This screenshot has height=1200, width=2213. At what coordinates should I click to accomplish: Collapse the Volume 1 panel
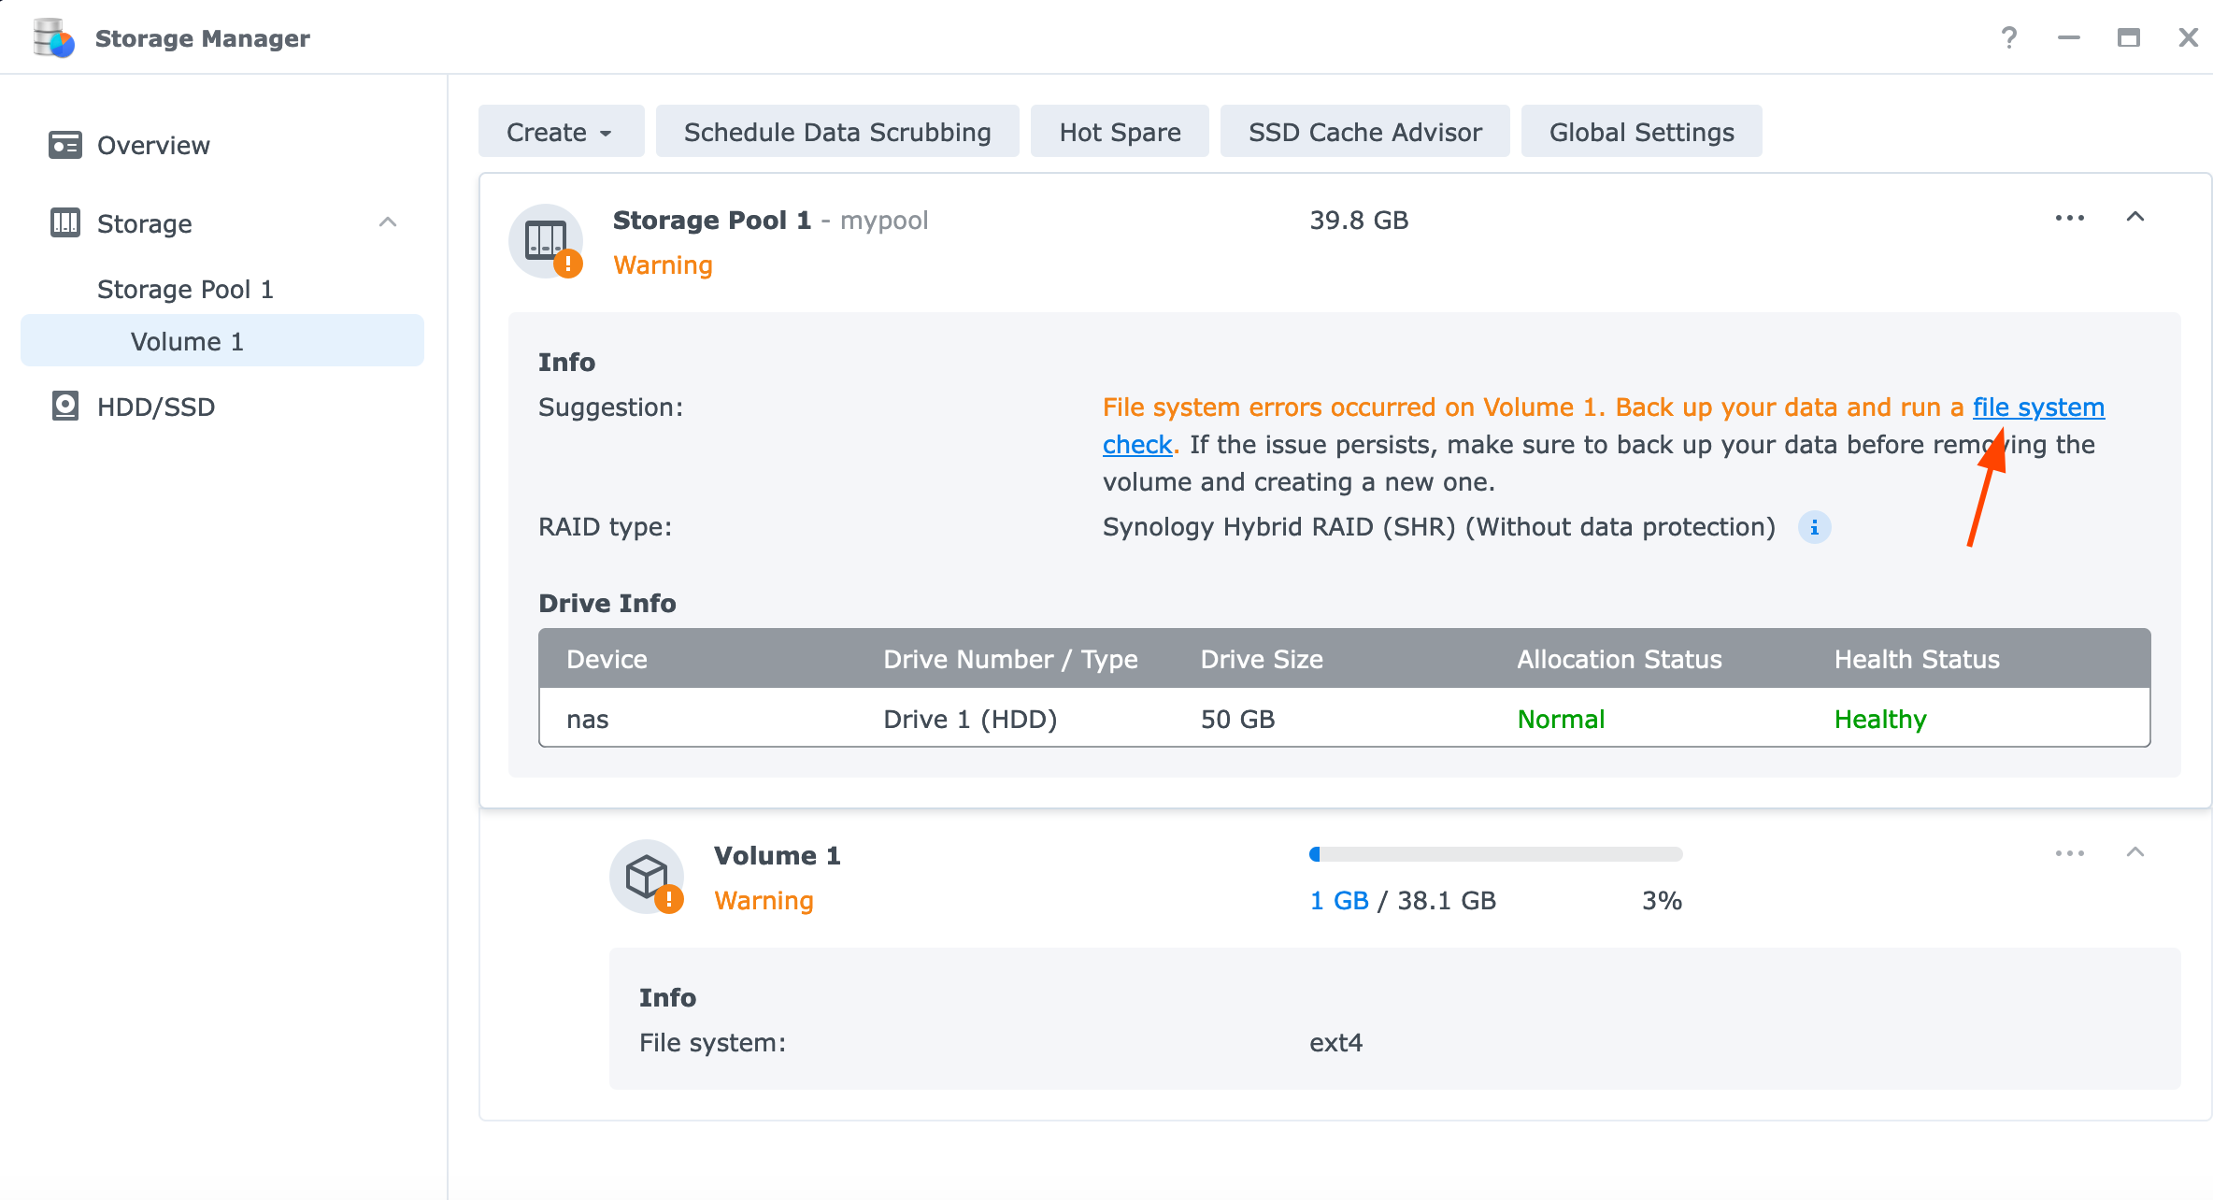click(x=2136, y=852)
